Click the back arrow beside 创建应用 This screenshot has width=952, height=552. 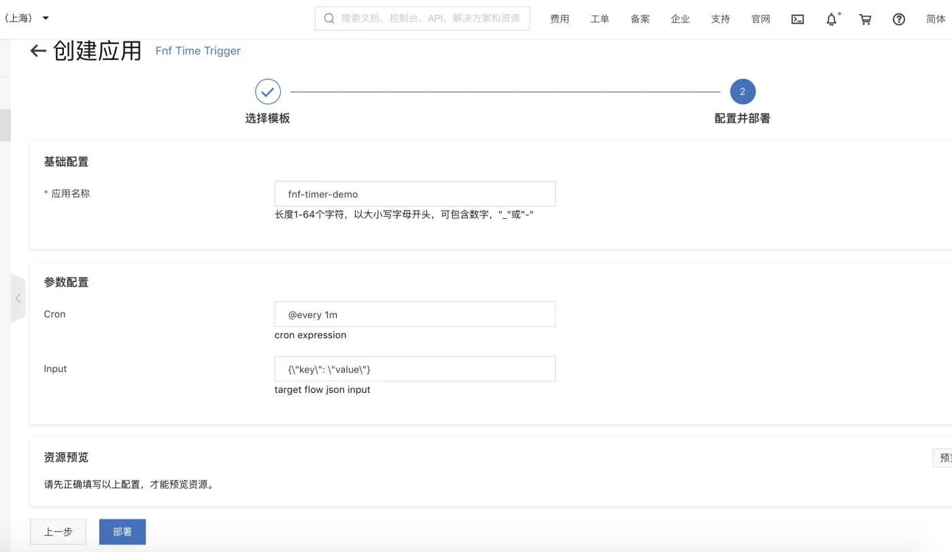38,51
